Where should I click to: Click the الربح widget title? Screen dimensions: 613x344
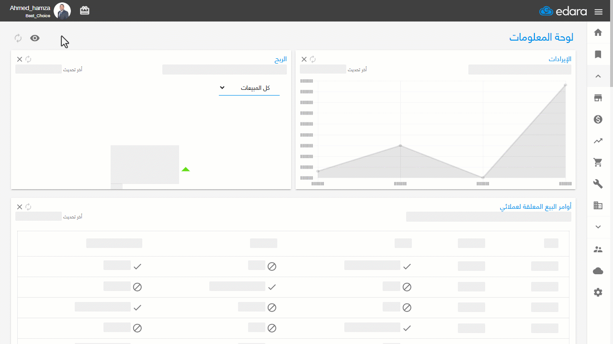coord(281,59)
